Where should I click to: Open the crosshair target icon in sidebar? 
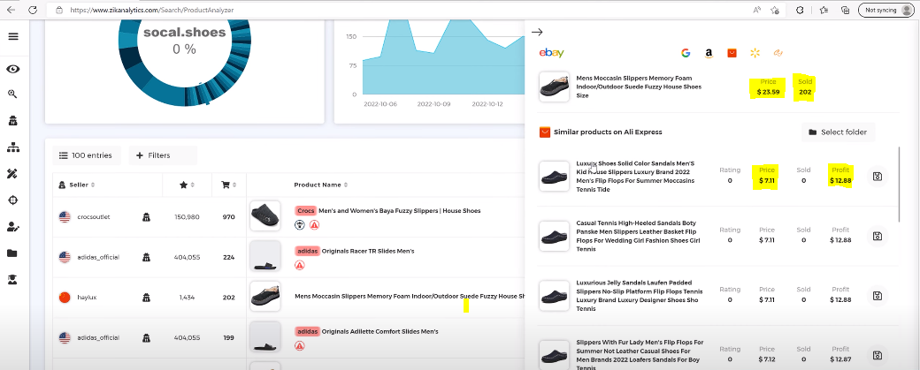tap(13, 200)
